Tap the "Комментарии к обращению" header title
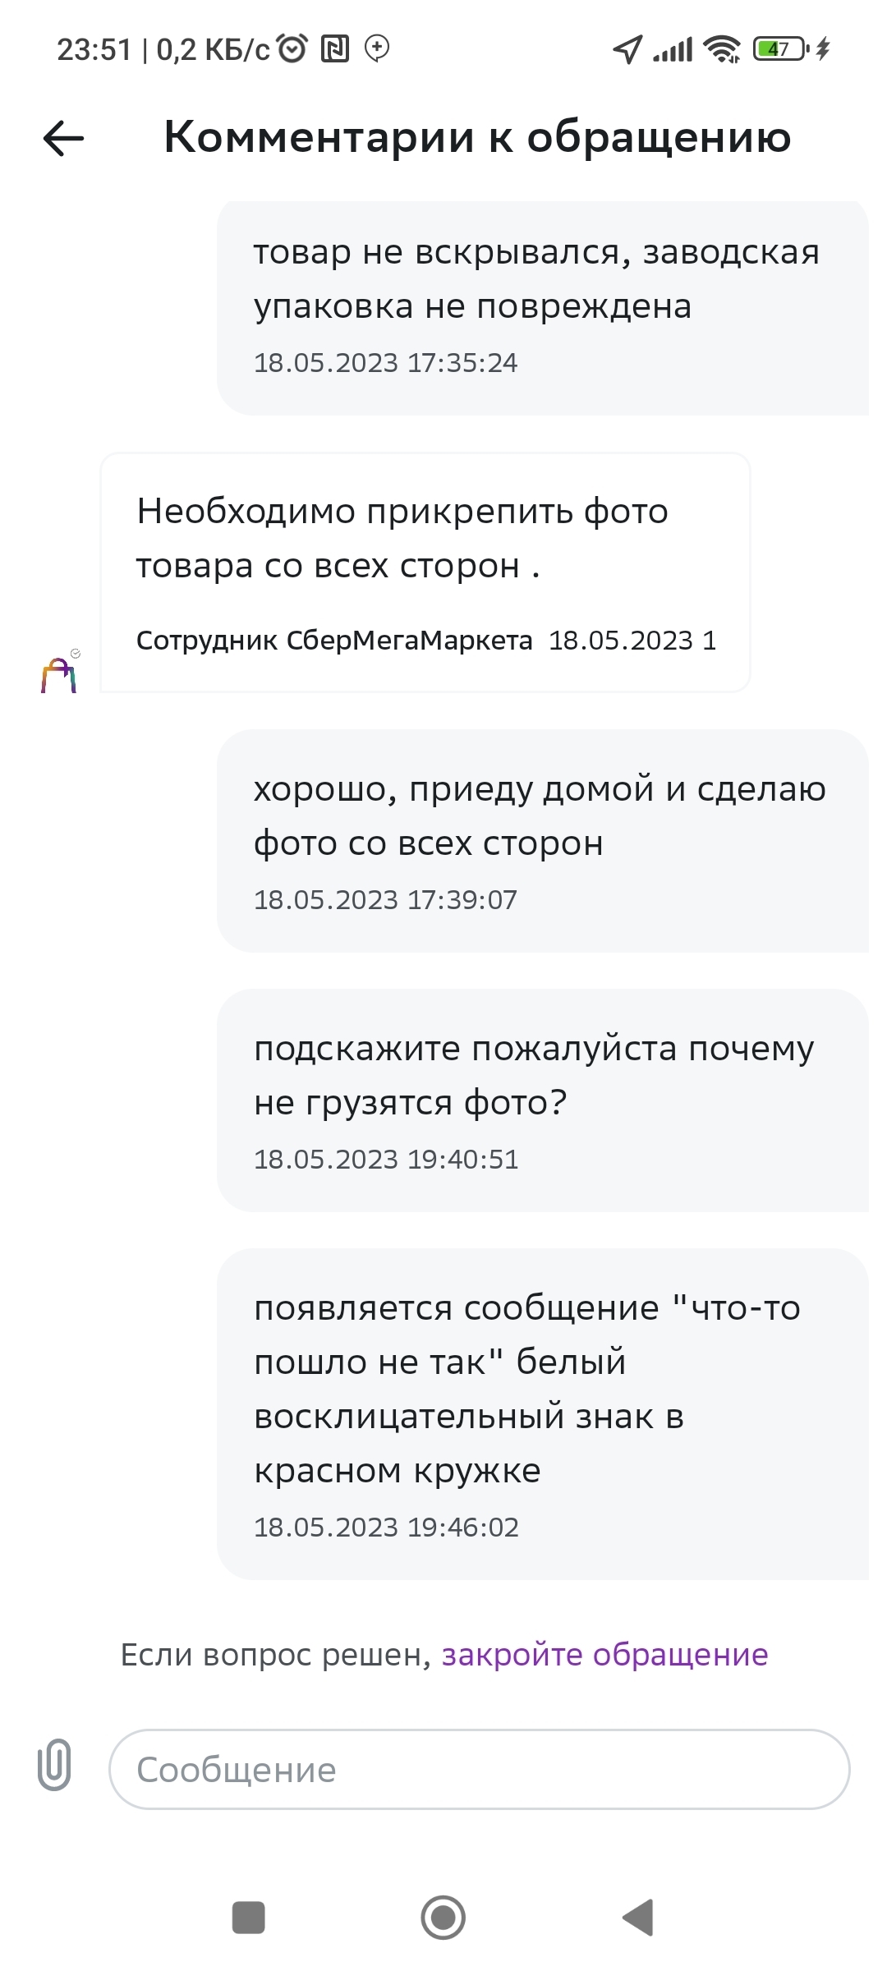The width and height of the screenshot is (887, 1971). [x=477, y=137]
